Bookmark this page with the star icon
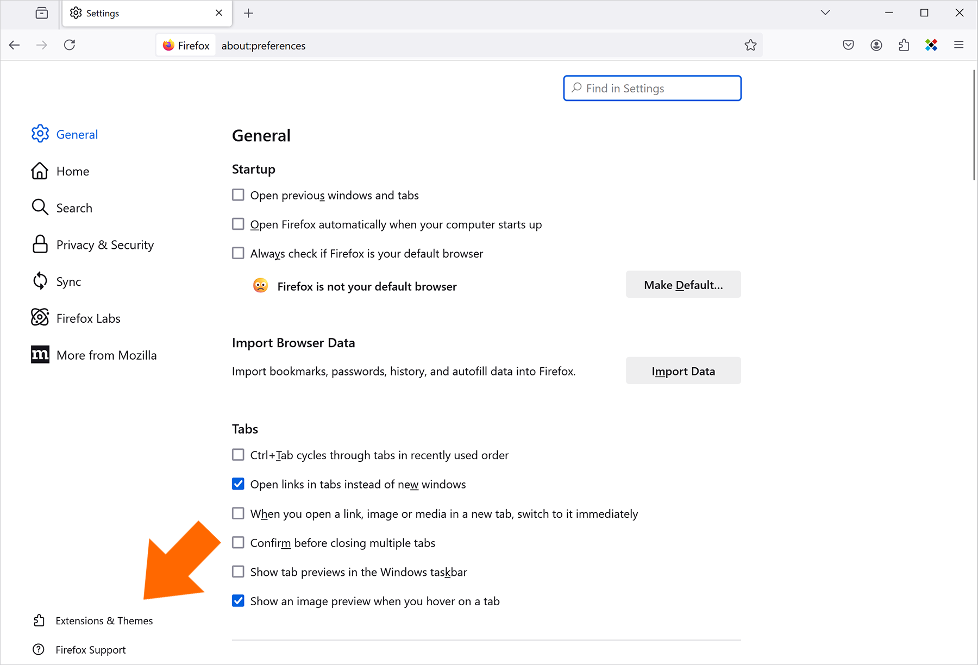Image resolution: width=978 pixels, height=665 pixels. (750, 45)
